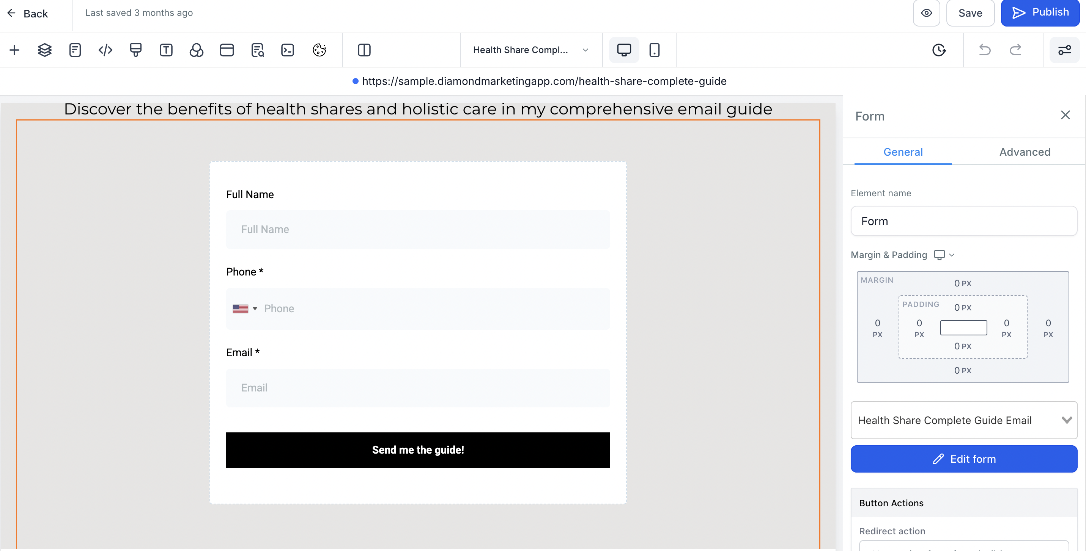The width and height of the screenshot is (1086, 551).
Task: Open the layers panel icon
Action: point(45,50)
